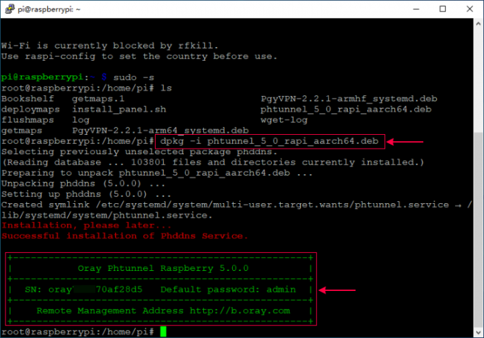
Task: Click the scrollbar up arrow
Action: point(478,24)
